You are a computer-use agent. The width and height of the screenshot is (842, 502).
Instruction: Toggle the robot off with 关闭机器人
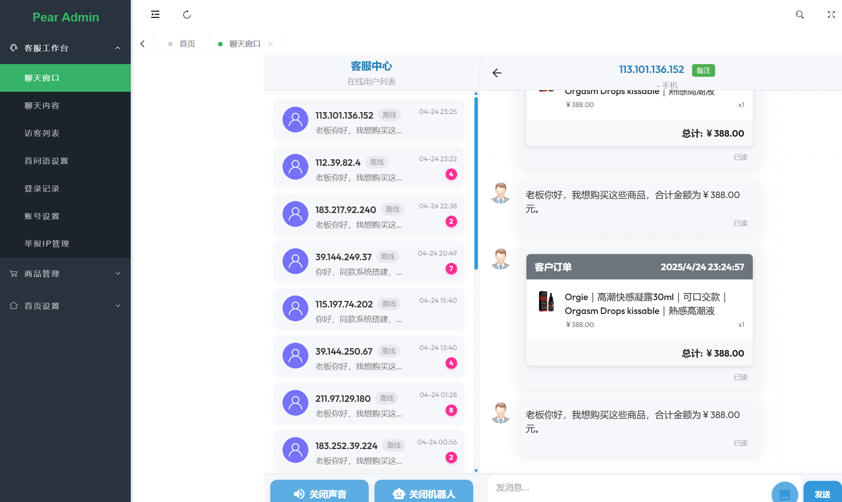click(x=424, y=493)
